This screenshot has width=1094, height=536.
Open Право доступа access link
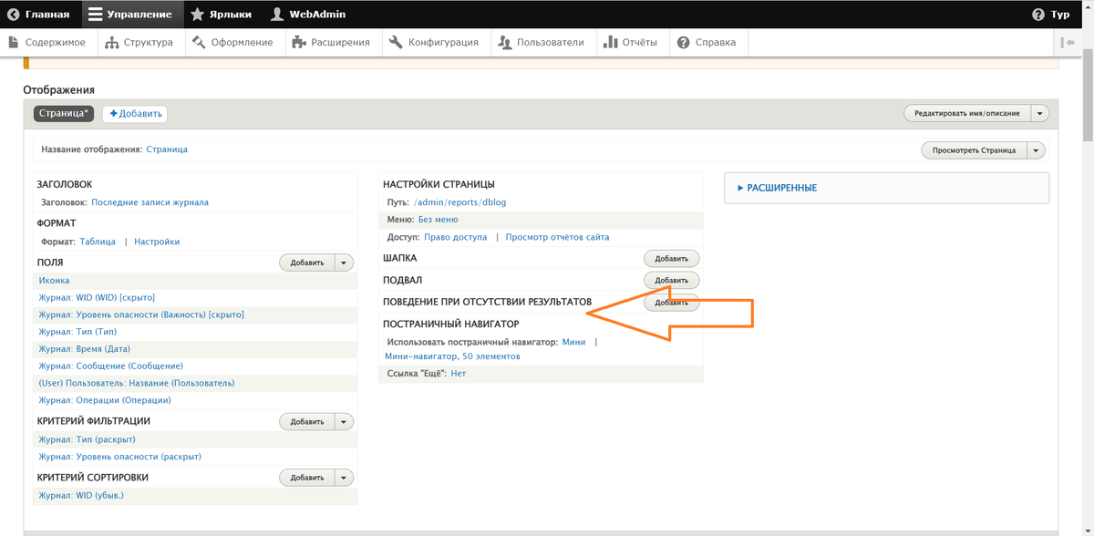tap(456, 237)
